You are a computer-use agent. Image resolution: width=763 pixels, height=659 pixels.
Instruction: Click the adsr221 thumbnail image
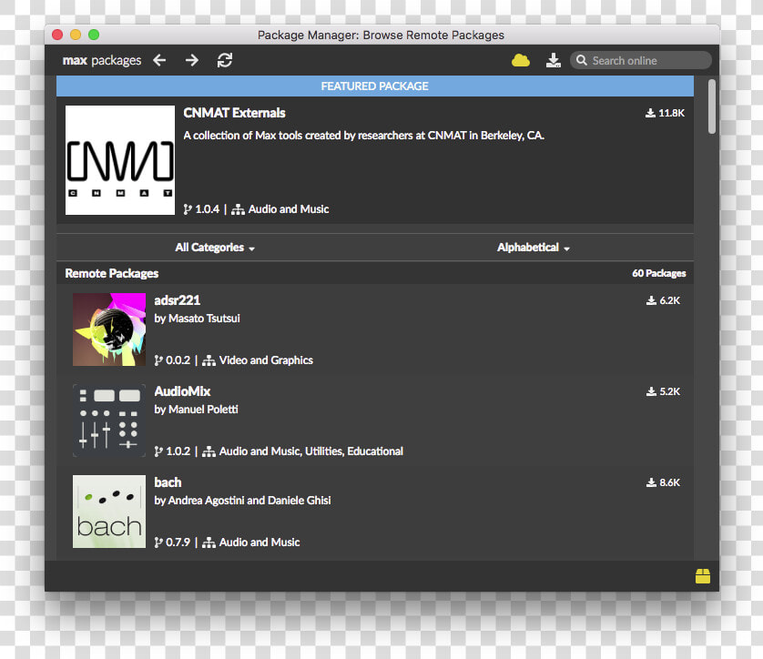coord(109,329)
